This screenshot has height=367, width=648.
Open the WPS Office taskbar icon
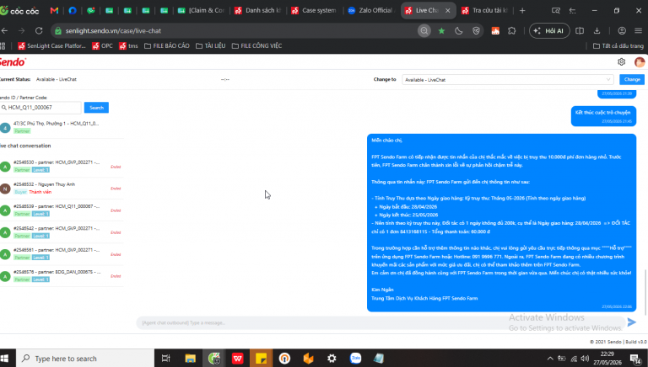pos(238,359)
